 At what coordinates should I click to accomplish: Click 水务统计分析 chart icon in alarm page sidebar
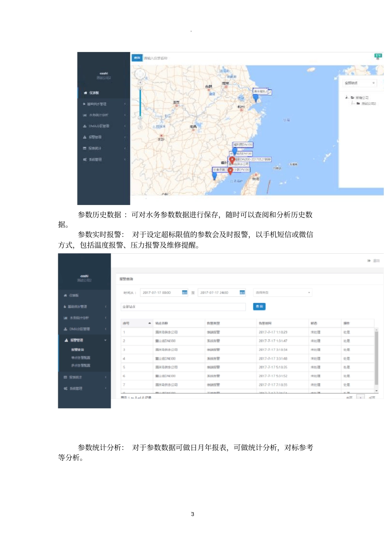pos(65,318)
